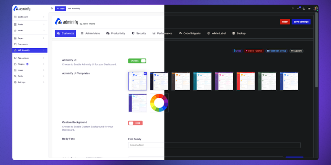
Task: Open the Facebook Group link
Action: (x=276, y=51)
